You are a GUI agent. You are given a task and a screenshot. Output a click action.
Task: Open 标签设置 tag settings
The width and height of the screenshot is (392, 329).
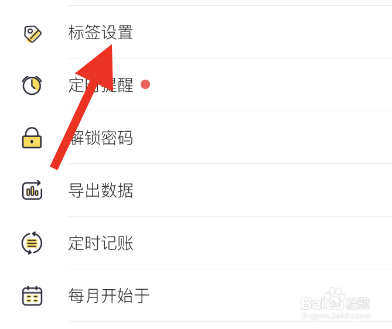(101, 32)
